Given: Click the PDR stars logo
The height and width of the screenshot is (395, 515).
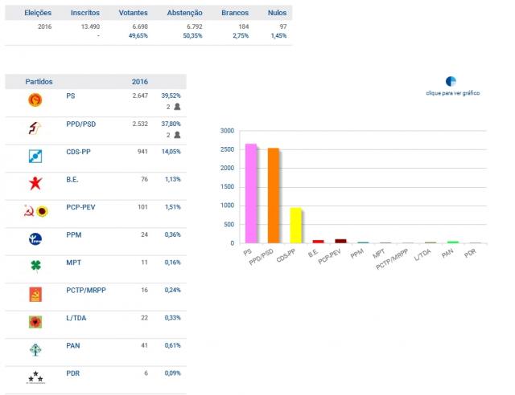Looking at the screenshot, I should (35, 376).
